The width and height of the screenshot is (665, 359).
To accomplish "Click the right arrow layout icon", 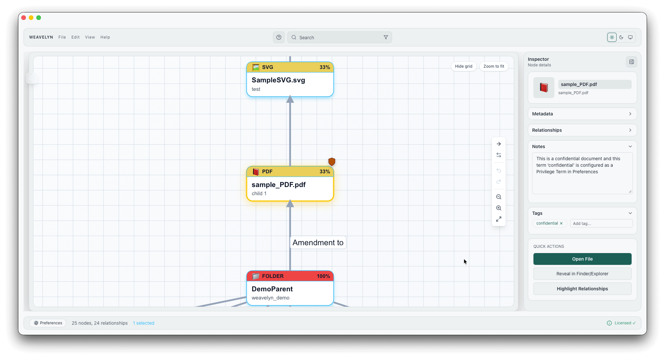I will 498,144.
